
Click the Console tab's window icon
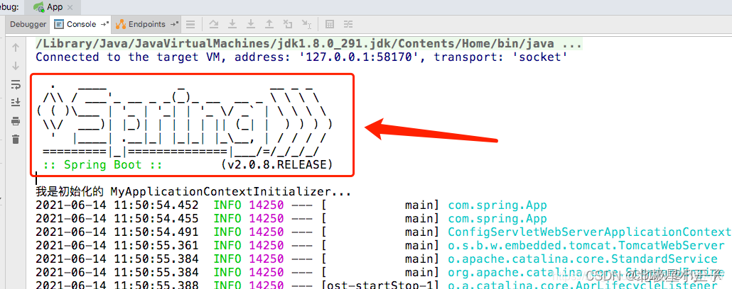pos(59,24)
